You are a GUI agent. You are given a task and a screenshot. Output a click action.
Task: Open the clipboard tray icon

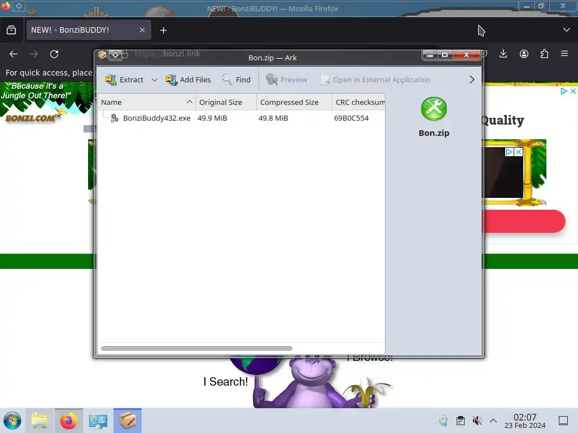461,421
